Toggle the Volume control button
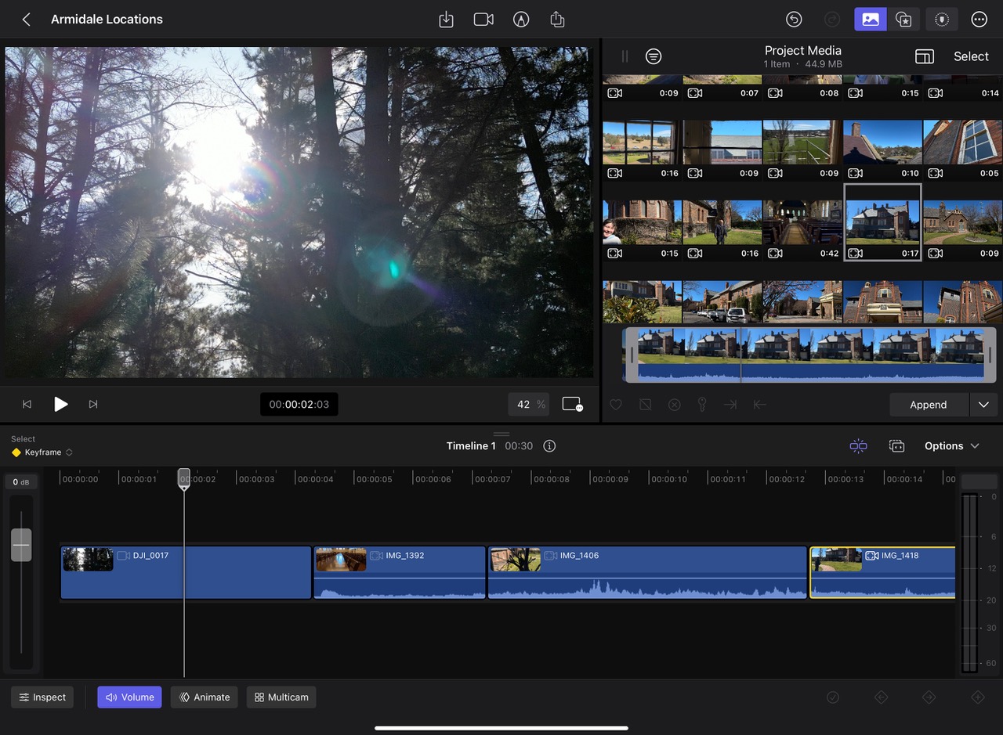The width and height of the screenshot is (1003, 735). point(129,697)
